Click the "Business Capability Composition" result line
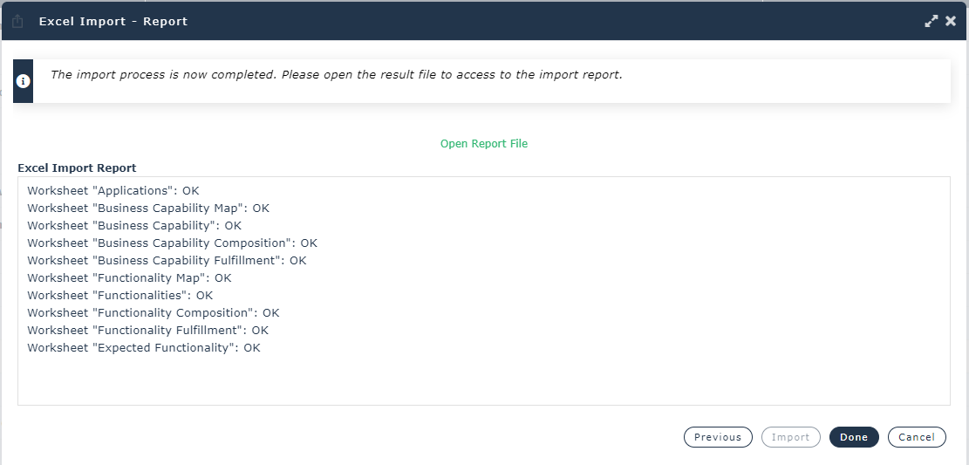Image resolution: width=969 pixels, height=465 pixels. coord(172,243)
